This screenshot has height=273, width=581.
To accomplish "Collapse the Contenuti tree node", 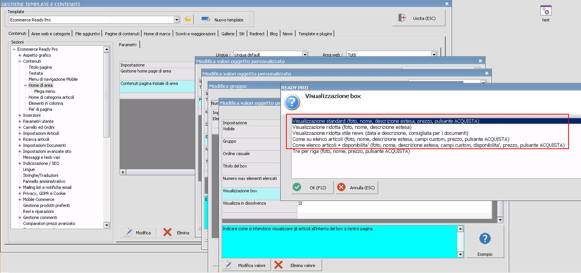I will click(x=20, y=61).
